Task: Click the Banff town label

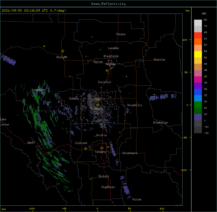Action: tap(31, 143)
